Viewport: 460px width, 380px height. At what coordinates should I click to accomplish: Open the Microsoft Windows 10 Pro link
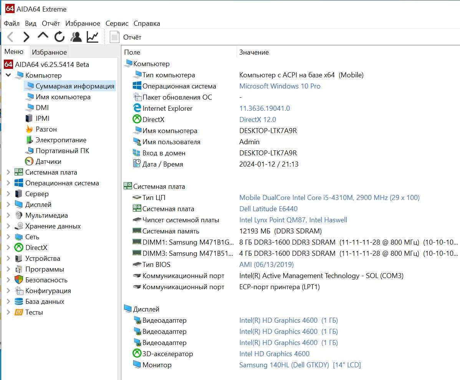click(280, 86)
